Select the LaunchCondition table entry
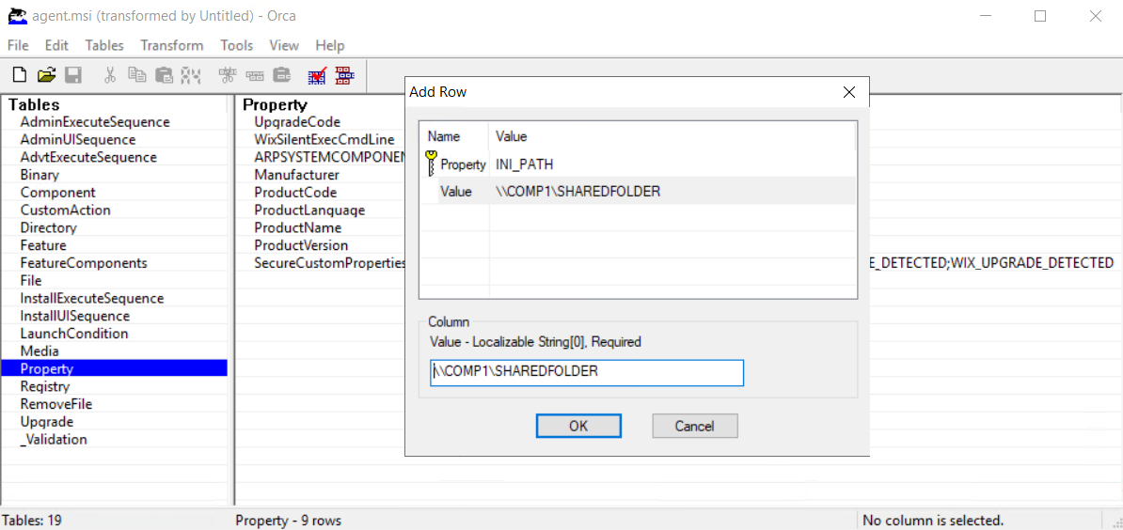1123x530 pixels. pyautogui.click(x=73, y=334)
